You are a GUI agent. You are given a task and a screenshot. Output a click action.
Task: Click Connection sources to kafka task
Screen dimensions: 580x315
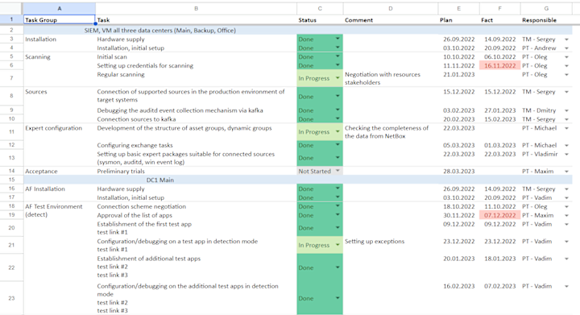[136, 119]
